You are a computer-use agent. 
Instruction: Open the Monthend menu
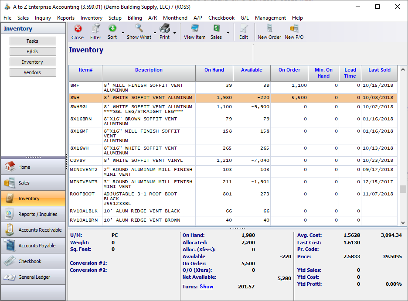(175, 18)
